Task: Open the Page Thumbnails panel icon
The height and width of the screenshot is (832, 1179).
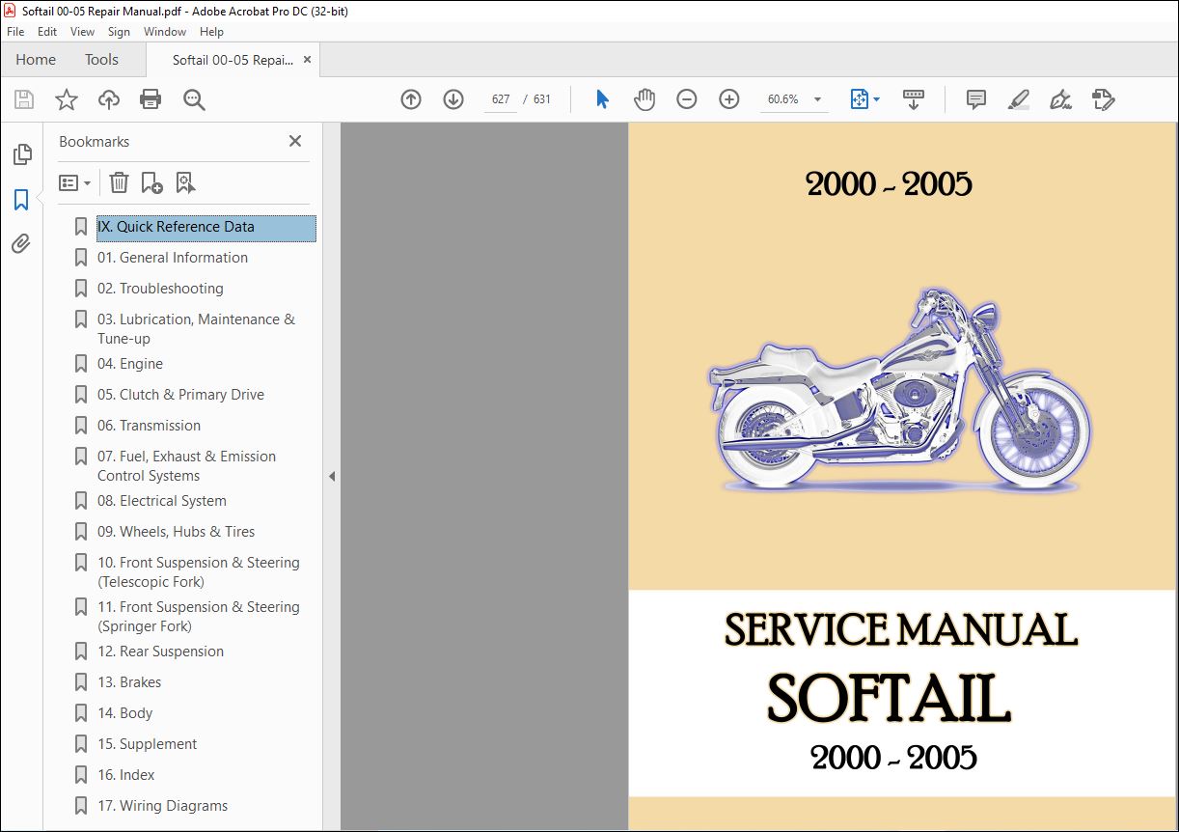Action: 21,154
